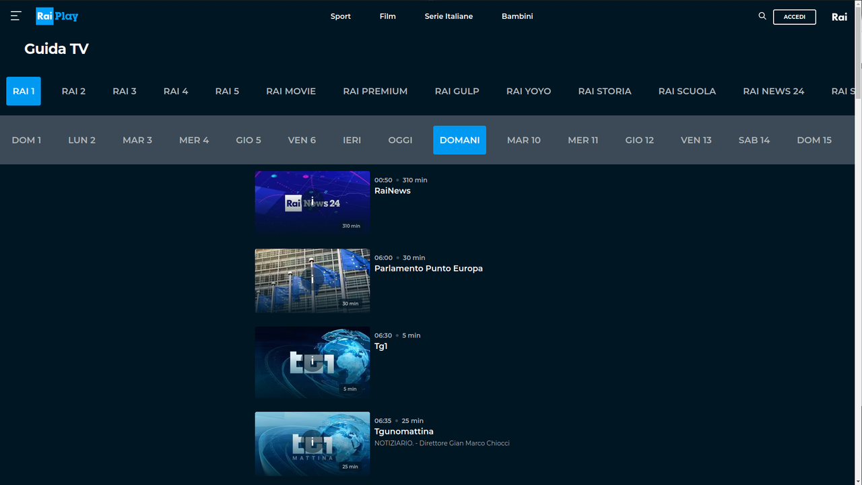This screenshot has width=862, height=485.
Task: Choose the DOM 1 day
Action: [26, 140]
